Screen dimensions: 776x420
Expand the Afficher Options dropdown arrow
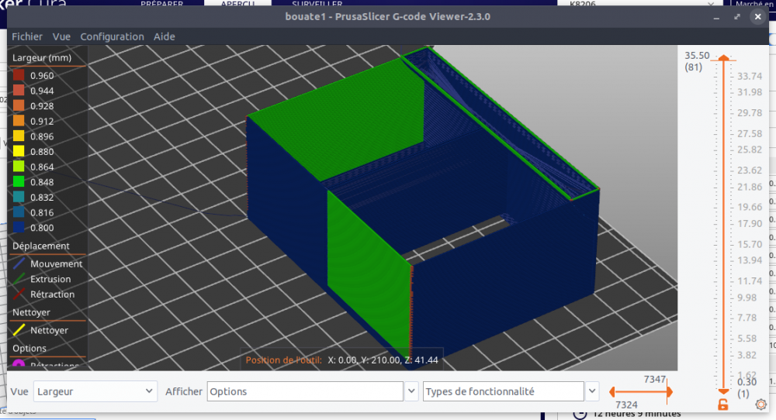point(411,391)
